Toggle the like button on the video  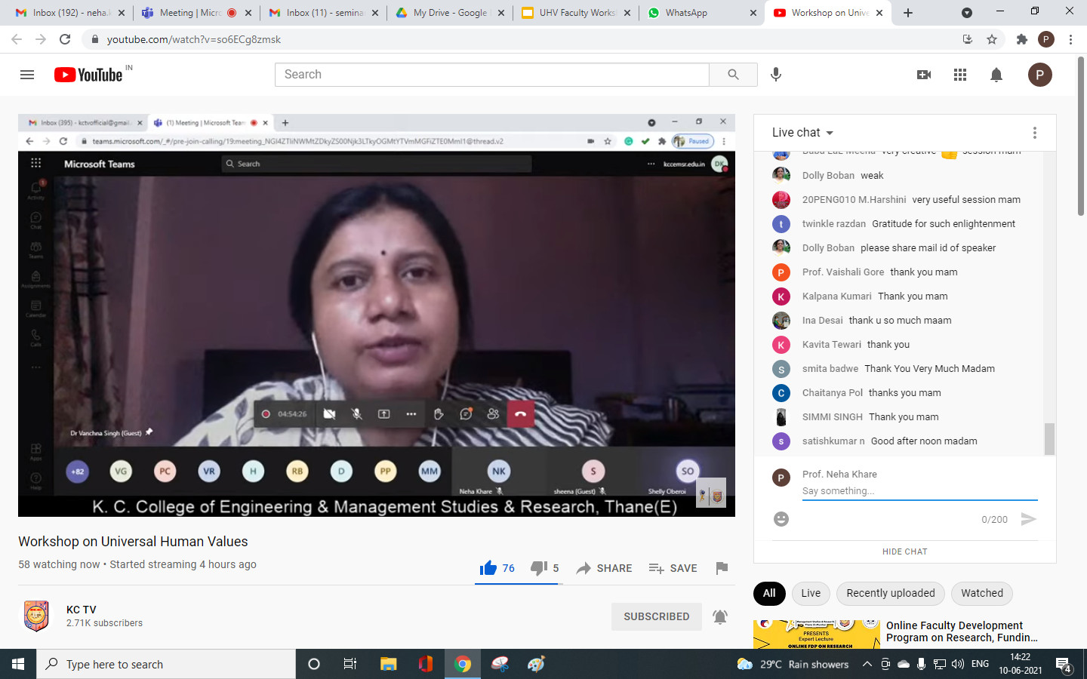point(497,568)
